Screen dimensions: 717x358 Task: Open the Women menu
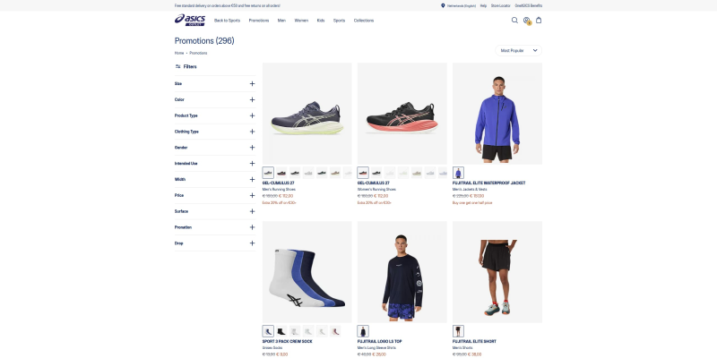tap(301, 21)
